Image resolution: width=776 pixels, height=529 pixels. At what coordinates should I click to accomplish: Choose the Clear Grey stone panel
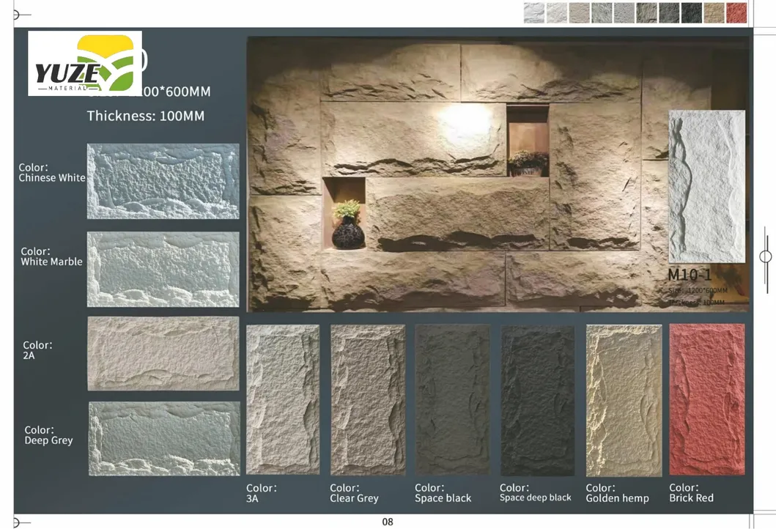tap(367, 399)
